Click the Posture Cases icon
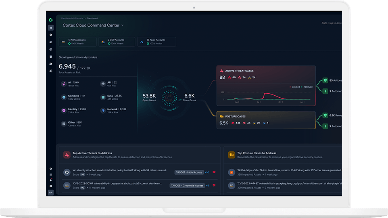The height and width of the screenshot is (218, 388). (x=222, y=116)
